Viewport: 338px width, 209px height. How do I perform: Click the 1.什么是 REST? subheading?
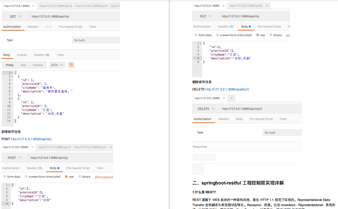[204, 192]
